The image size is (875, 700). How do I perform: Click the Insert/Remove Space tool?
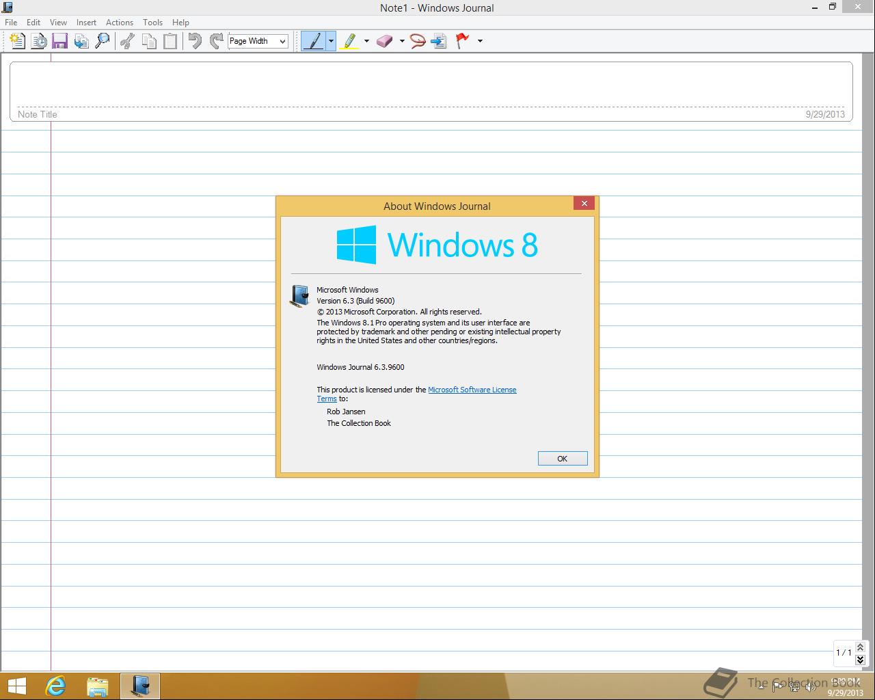(x=439, y=41)
